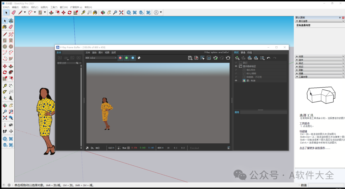
Task: Select the Axes tool in left toolbar
Action: point(4,98)
